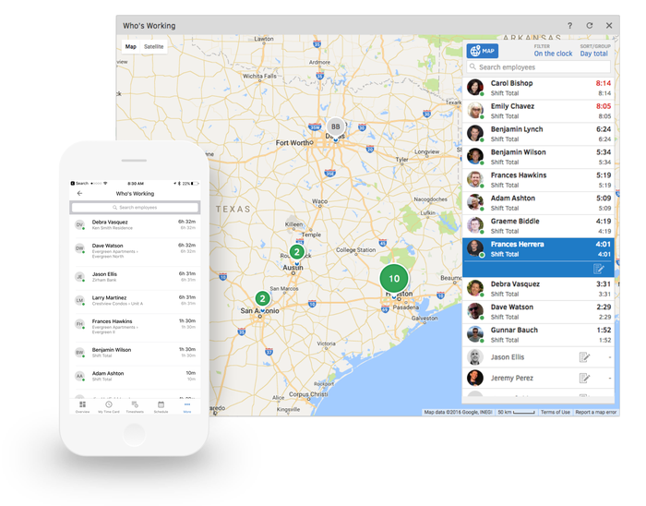Tap the back arrow on phone screen
Screen dimensions: 646x506
pyautogui.click(x=80, y=194)
